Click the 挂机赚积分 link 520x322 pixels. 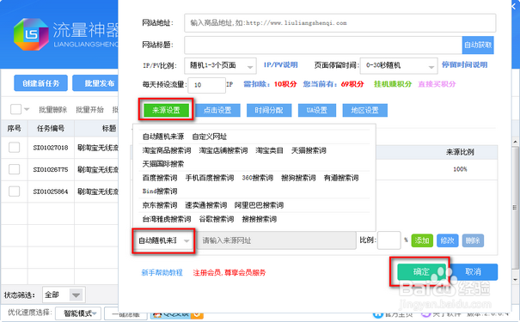click(x=393, y=84)
